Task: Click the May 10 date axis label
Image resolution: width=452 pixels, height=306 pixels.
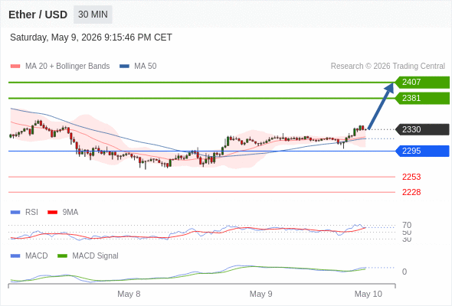Action: [368, 294]
